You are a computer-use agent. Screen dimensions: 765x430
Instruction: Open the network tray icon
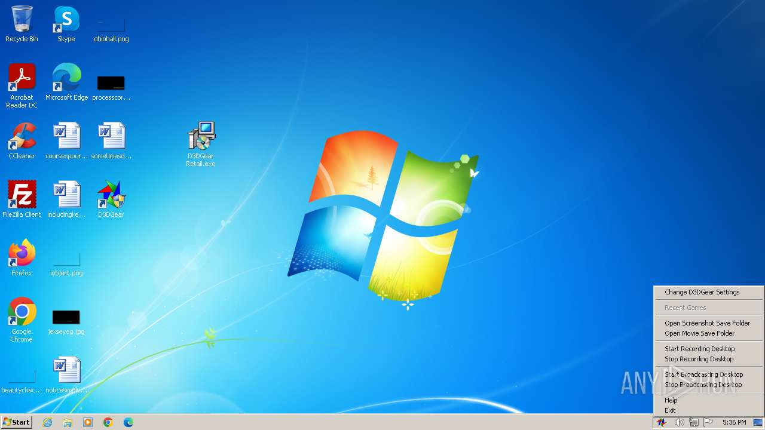coord(693,422)
